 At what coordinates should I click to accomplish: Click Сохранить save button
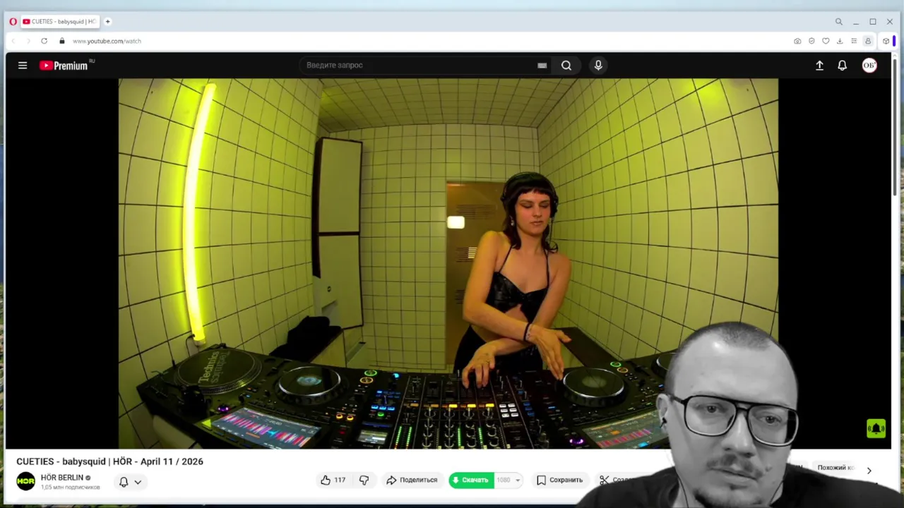click(559, 480)
